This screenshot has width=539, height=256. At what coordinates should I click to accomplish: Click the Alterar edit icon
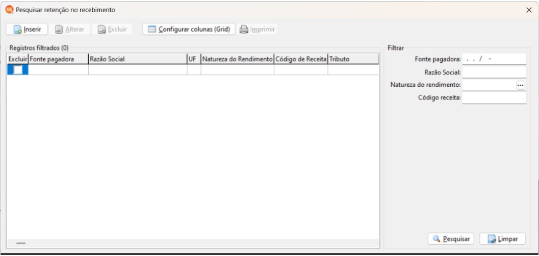click(59, 30)
